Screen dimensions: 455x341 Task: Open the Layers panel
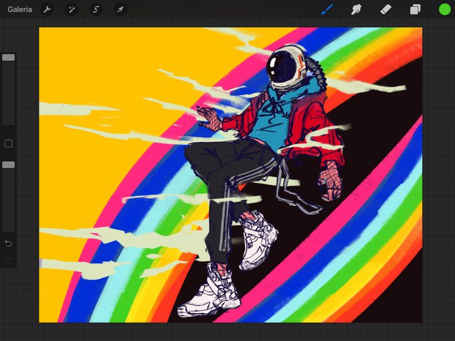tap(415, 9)
